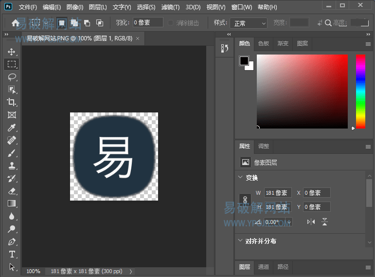375x277 pixels.
Task: Open the 帮助(H) menu
Action: pos(267,7)
